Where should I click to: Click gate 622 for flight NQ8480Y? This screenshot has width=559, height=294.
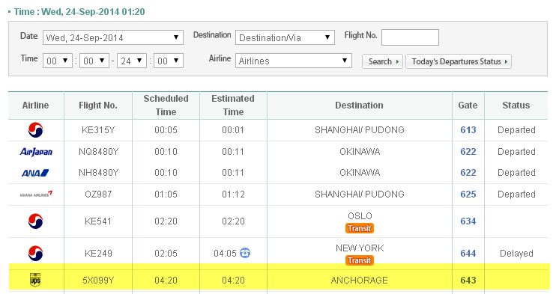(468, 152)
